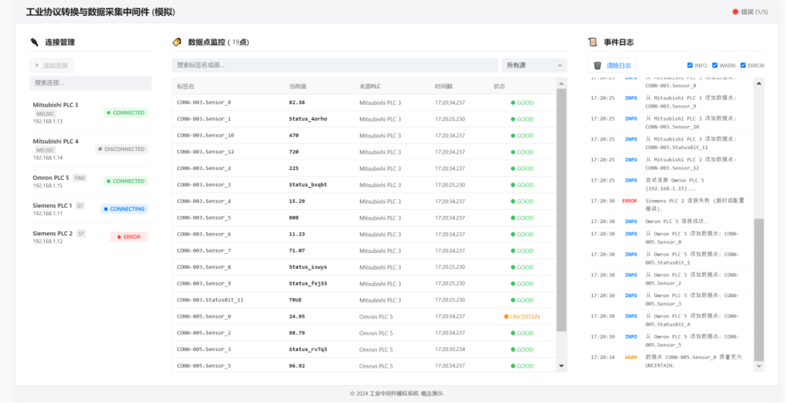Viewport: 786px width, 403px height.
Task: Select the CONN-005.Sensor_5 tag
Action: coord(204,366)
